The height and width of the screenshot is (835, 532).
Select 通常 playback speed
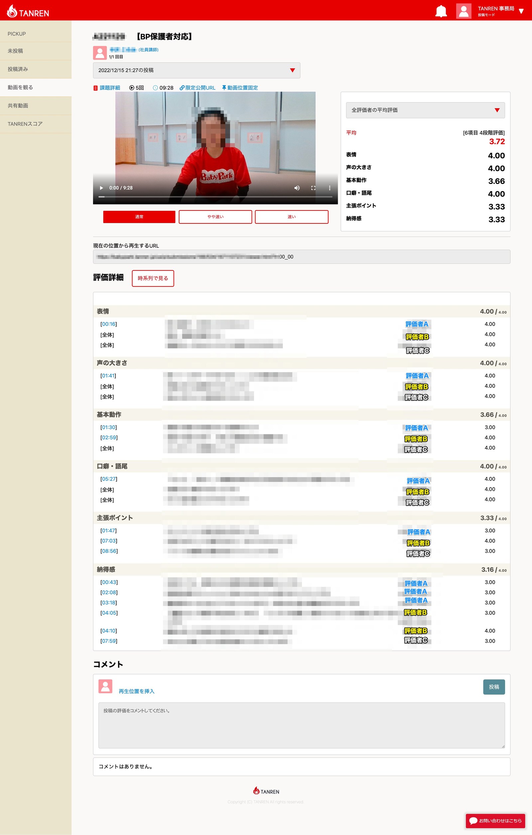pyautogui.click(x=139, y=217)
